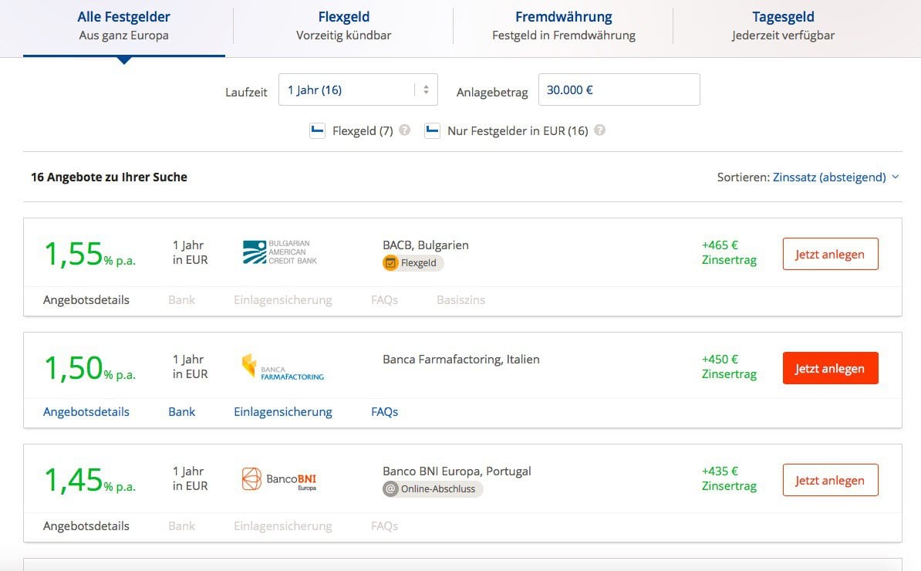
Task: Click the help icon next to Nur Festgelder in EUR
Action: [x=599, y=130]
